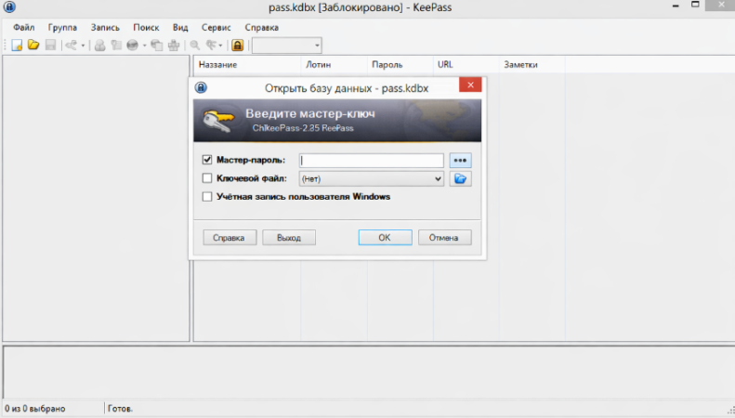735x418 pixels.
Task: Click the Add entry key toolbar icon
Action: pos(72,45)
